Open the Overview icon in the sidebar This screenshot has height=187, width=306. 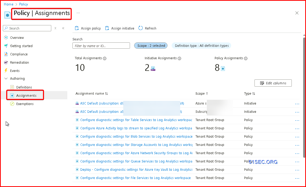(x=6, y=38)
